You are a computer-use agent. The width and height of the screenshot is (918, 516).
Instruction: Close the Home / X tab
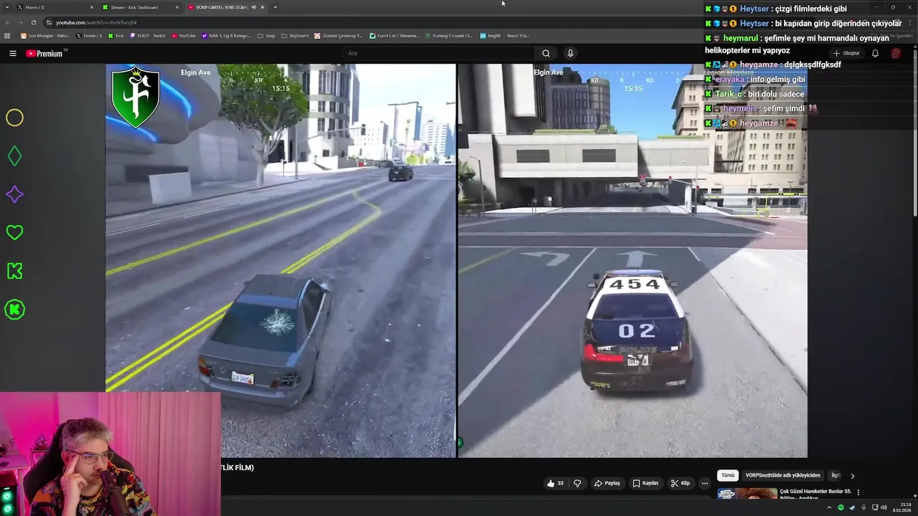92,7
